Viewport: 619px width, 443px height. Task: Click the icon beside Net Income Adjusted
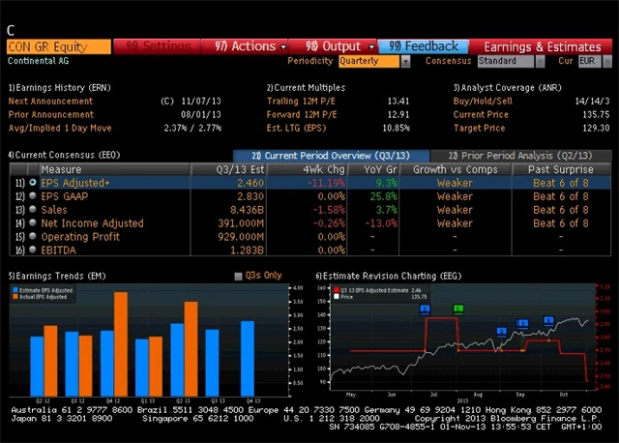[33, 222]
